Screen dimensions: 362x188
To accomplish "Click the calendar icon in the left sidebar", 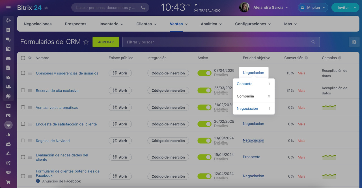I will [x=8, y=49].
